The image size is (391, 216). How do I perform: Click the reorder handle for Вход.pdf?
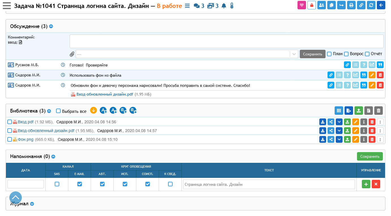380,122
